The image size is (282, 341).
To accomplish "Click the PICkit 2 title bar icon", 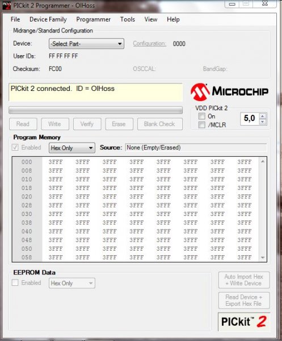I will (6, 6).
